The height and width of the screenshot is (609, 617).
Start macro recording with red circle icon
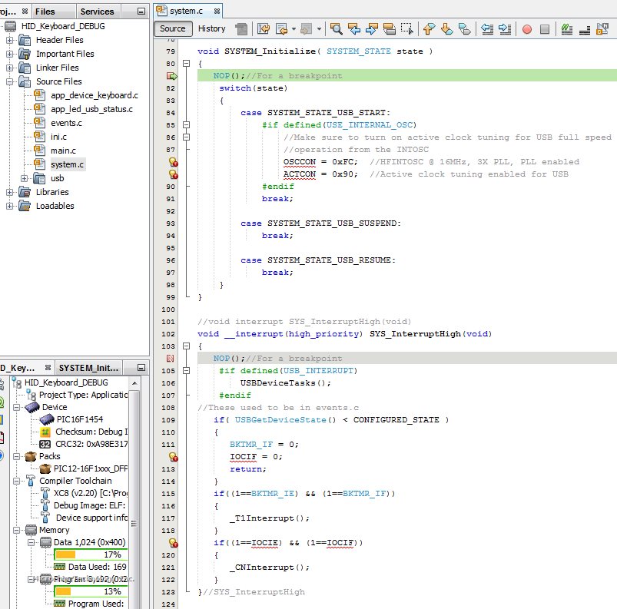[527, 29]
